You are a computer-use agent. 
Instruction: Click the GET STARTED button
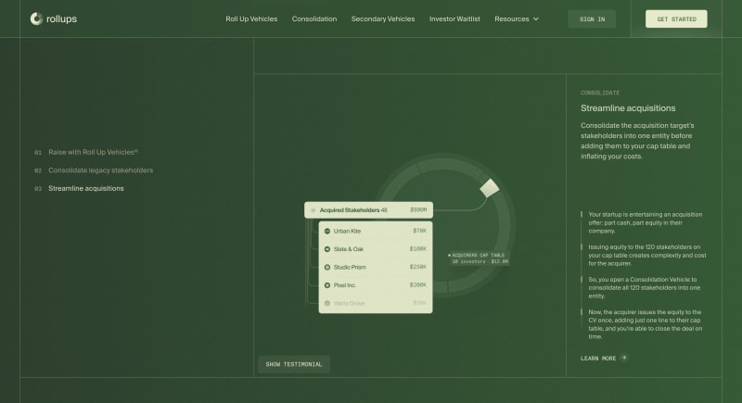pos(676,19)
